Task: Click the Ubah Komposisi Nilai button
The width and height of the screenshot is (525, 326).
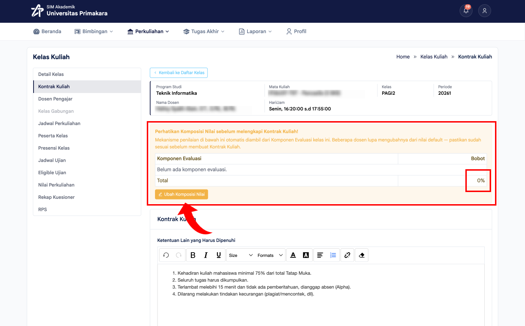Action: [x=181, y=194]
